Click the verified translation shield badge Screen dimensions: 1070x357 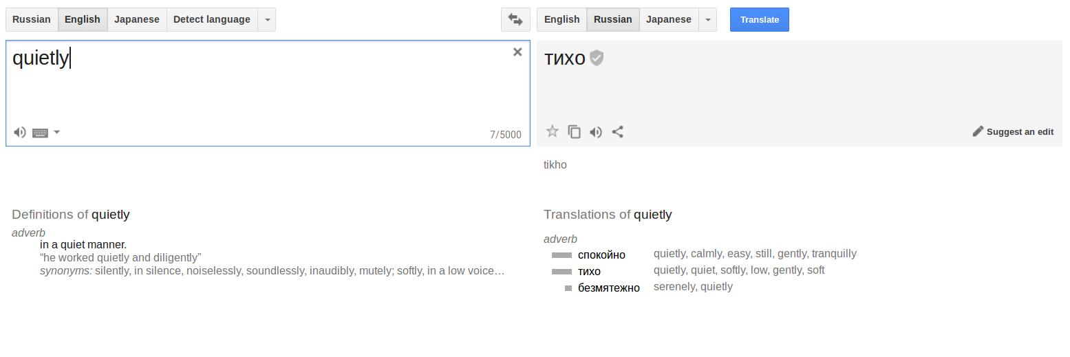coord(597,58)
